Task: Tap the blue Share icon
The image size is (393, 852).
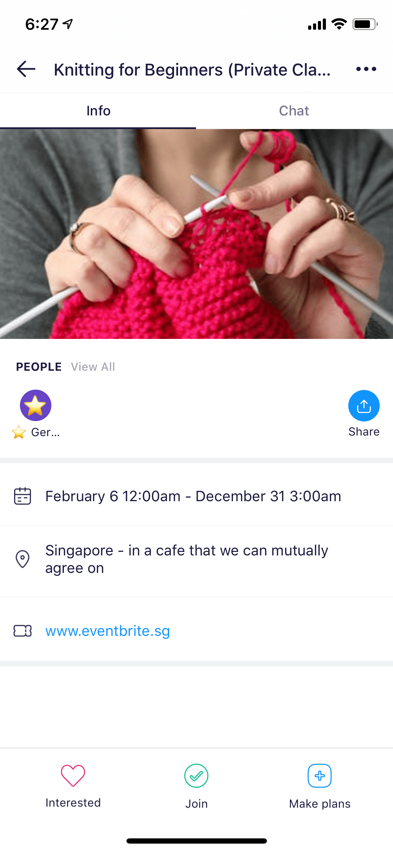Action: 364,406
